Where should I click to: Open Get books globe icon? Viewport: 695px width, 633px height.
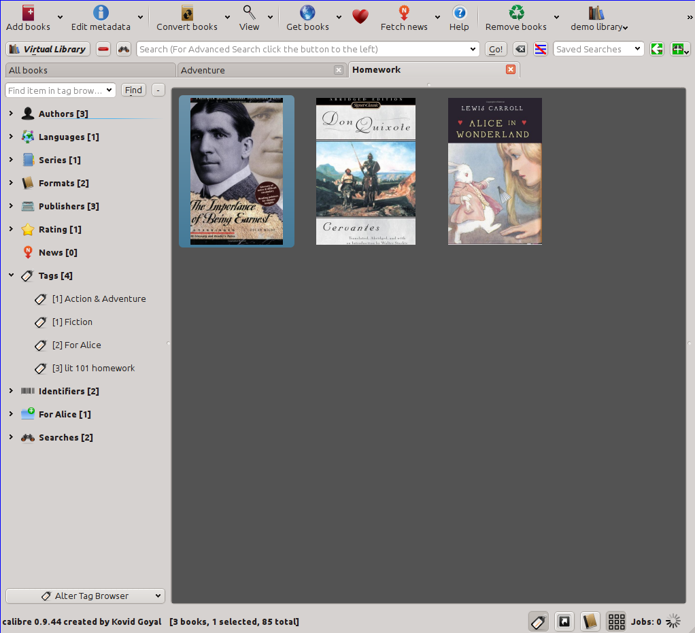click(x=307, y=12)
